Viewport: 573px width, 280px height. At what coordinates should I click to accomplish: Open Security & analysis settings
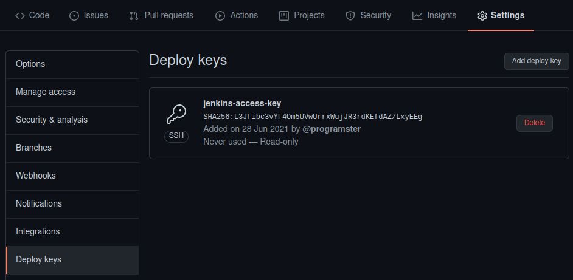click(52, 120)
